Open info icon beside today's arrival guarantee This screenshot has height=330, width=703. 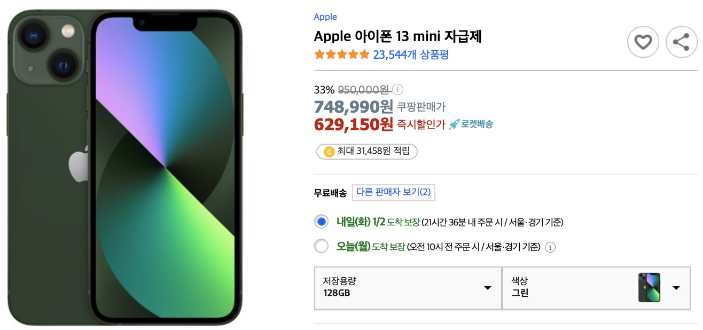(x=551, y=247)
